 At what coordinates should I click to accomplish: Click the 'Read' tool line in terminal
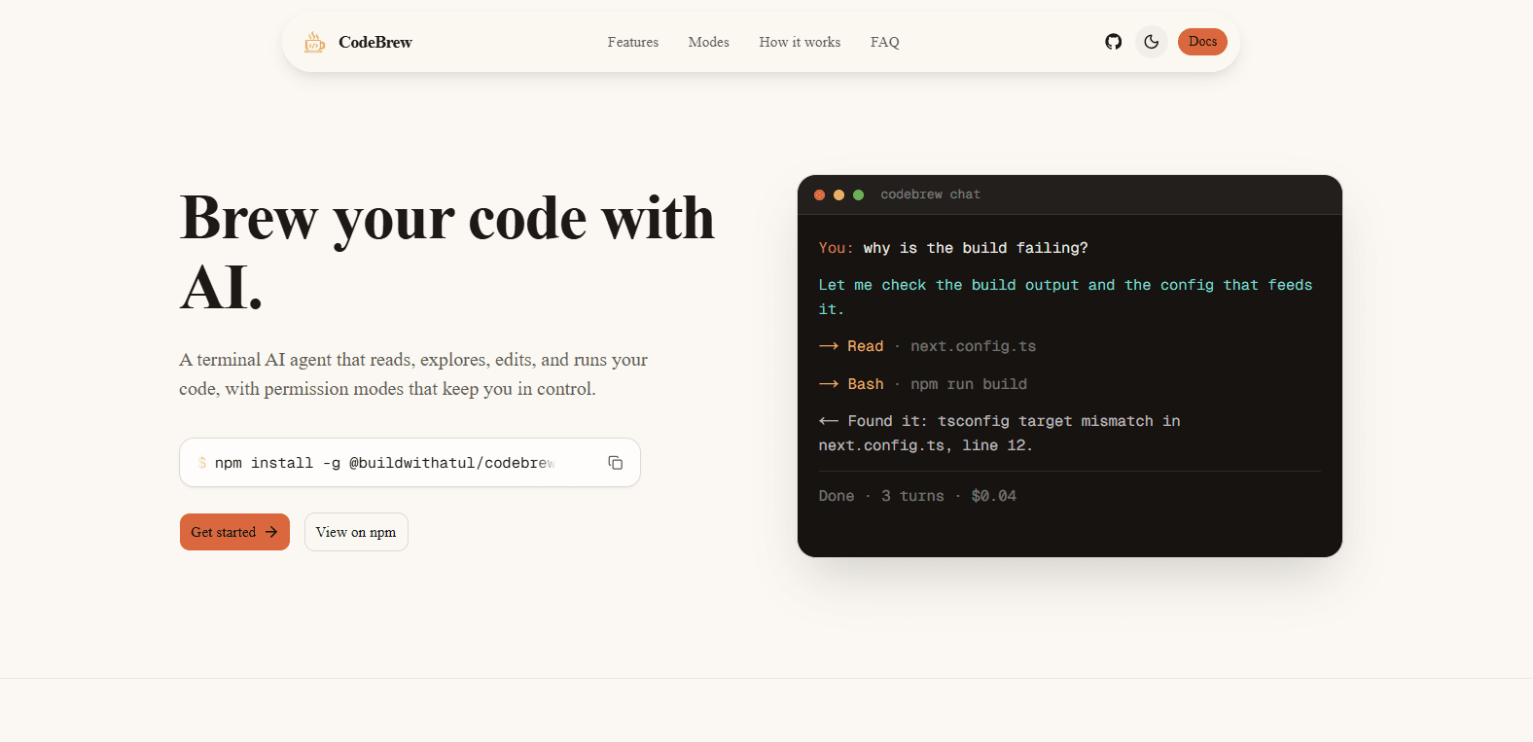928,346
